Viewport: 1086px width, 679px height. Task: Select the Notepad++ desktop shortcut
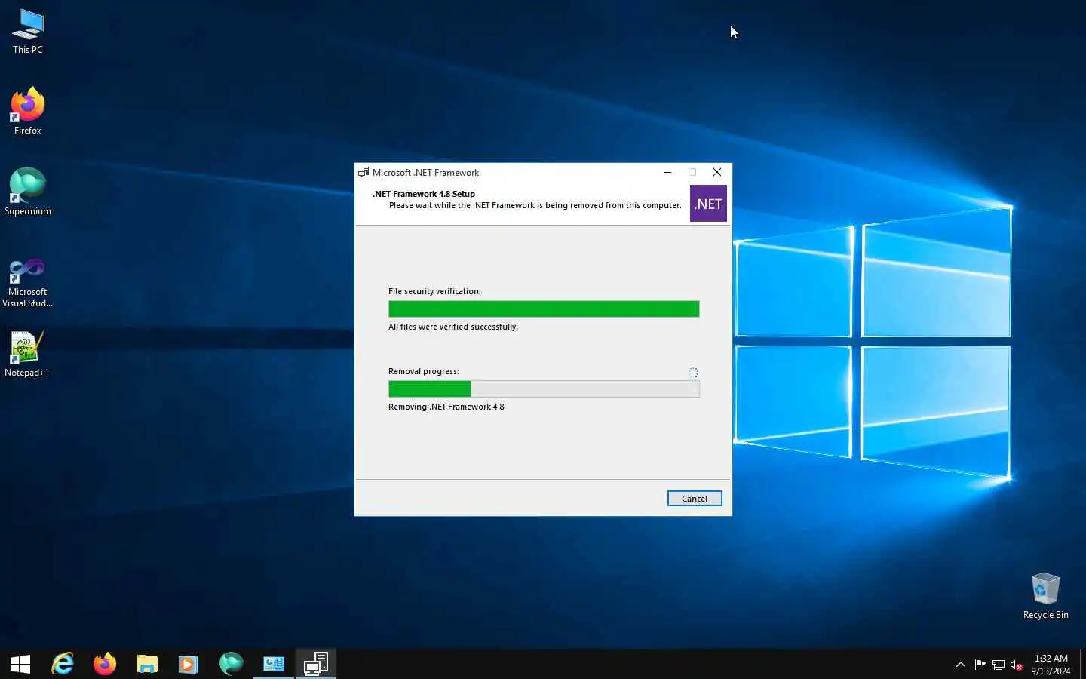tap(28, 354)
